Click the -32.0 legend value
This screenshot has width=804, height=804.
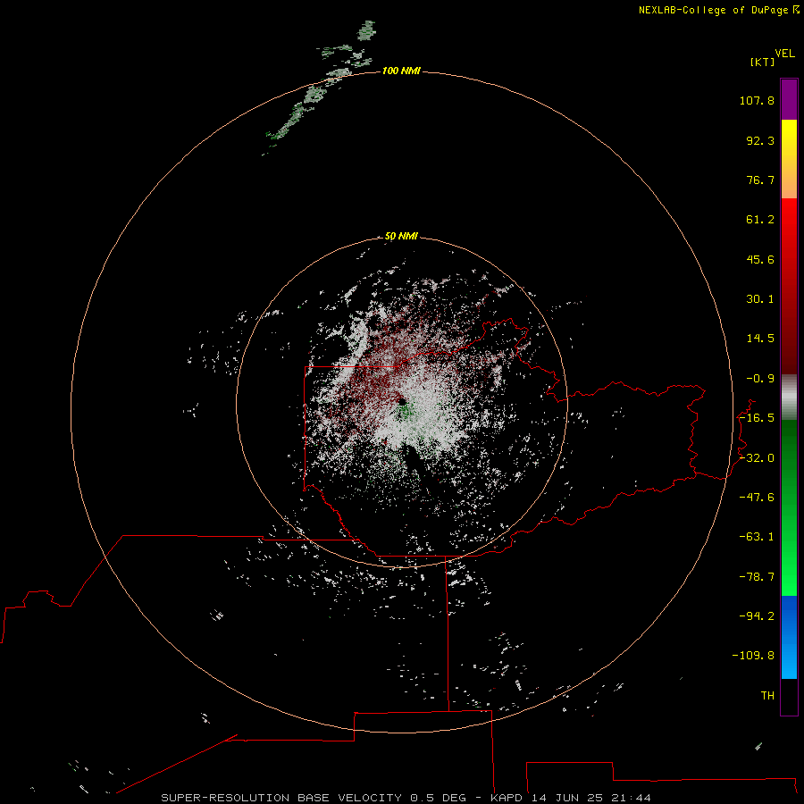click(x=757, y=458)
